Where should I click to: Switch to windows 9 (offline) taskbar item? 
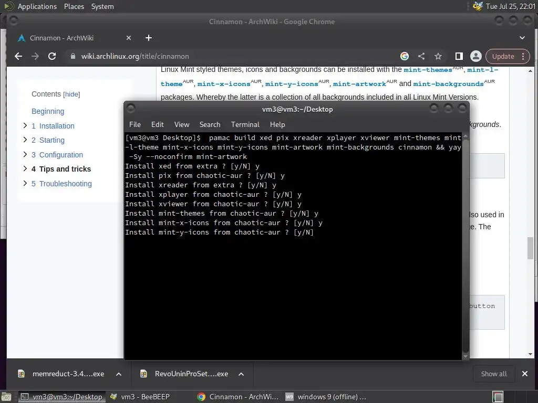tap(326, 397)
